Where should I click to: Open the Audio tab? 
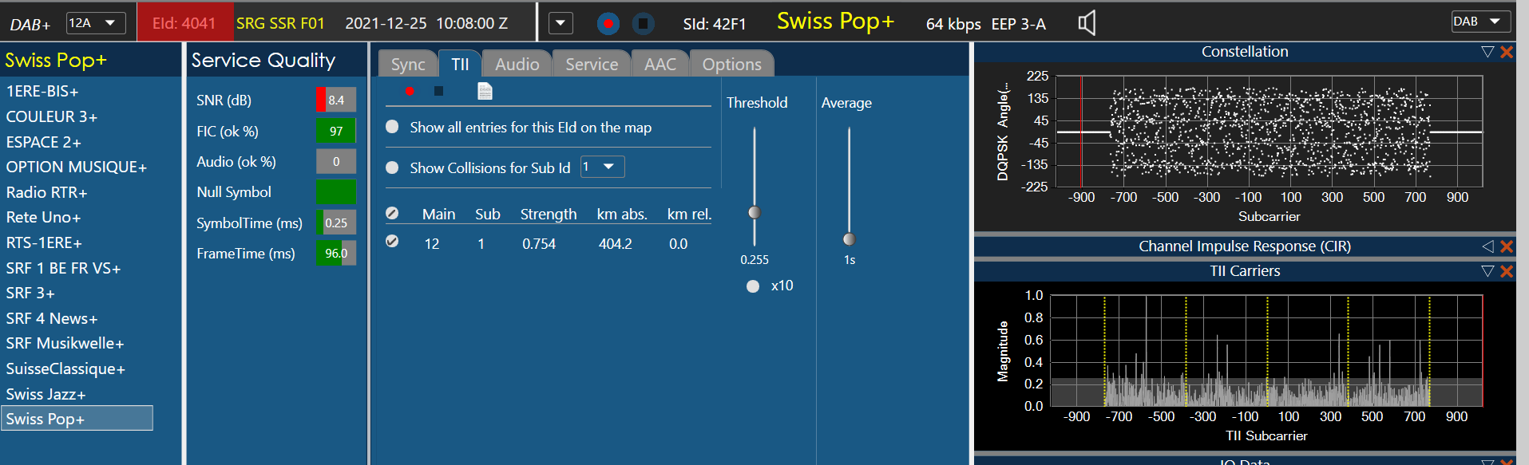coord(517,64)
